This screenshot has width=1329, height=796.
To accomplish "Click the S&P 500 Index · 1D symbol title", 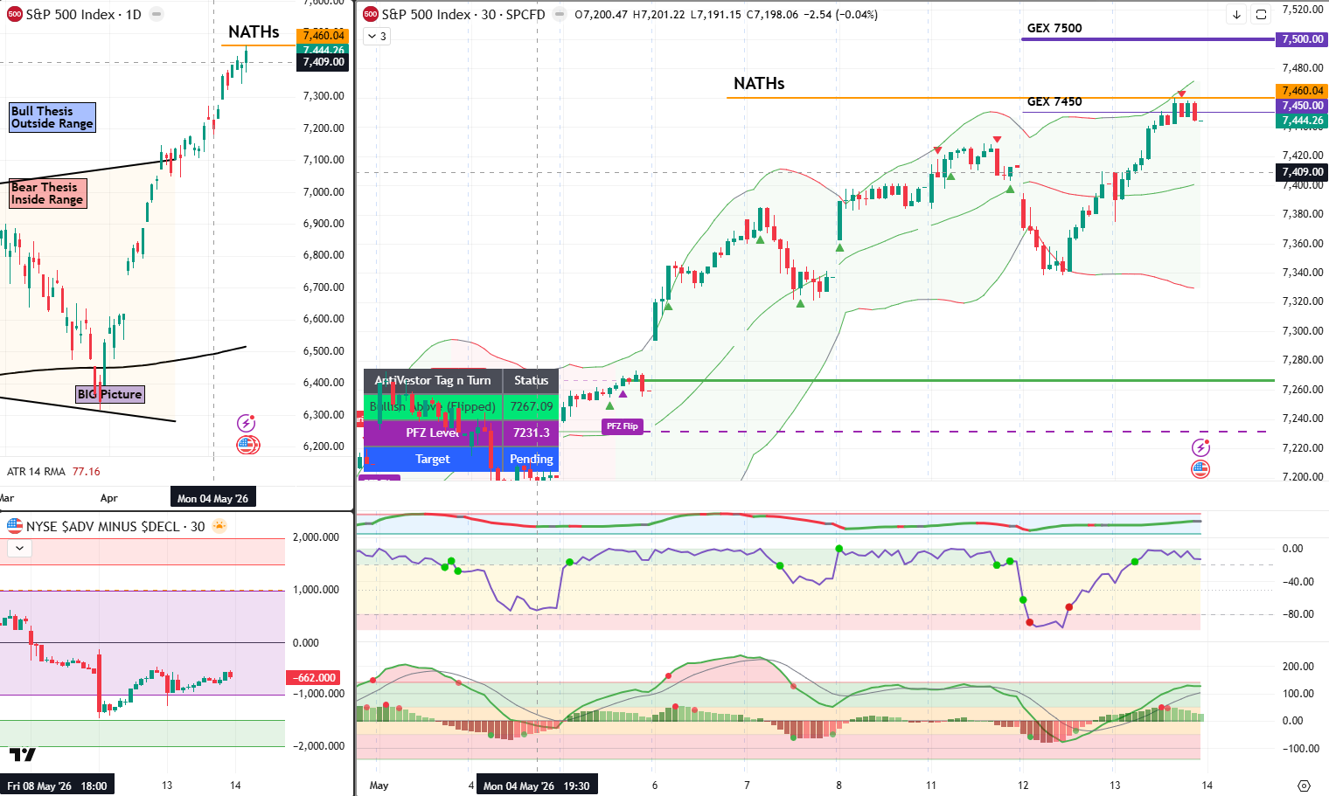I will (x=83, y=14).
